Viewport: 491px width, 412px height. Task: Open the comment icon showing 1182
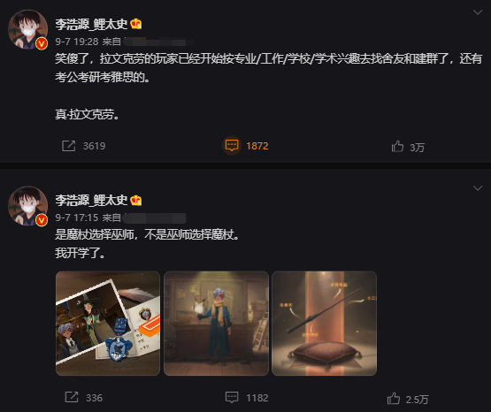point(232,397)
